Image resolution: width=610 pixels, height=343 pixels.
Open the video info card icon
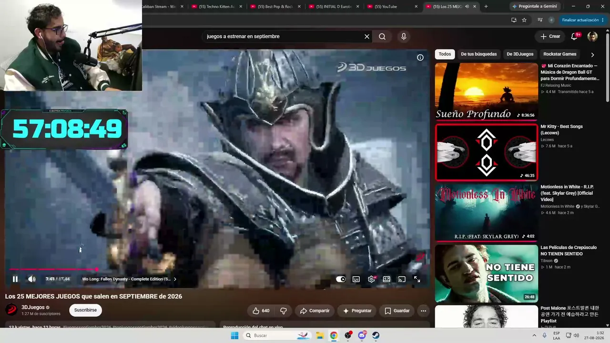coord(420,58)
